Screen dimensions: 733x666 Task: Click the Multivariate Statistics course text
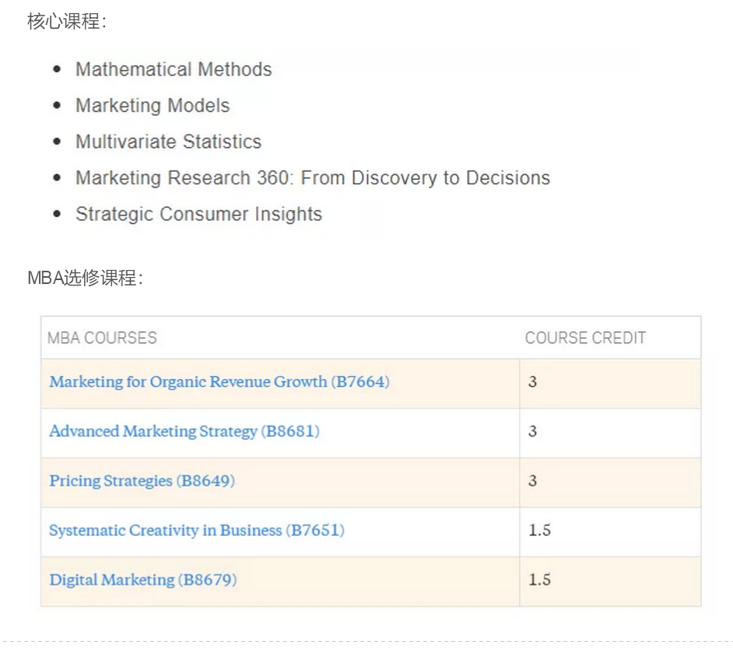pyautogui.click(x=168, y=142)
